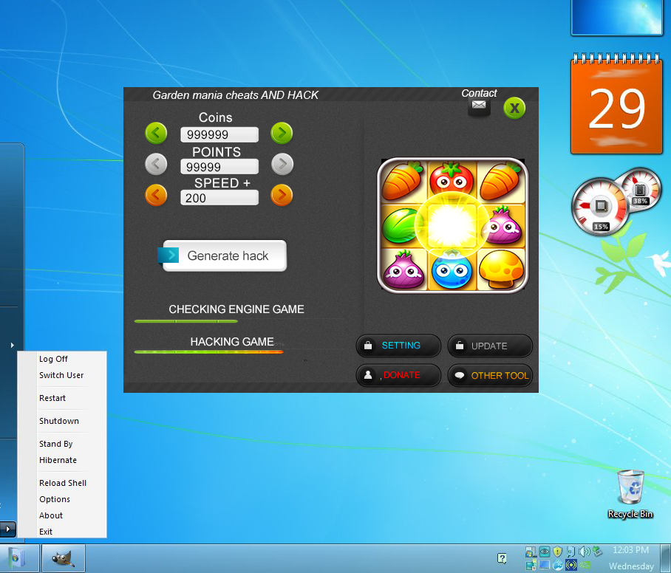Click the green left arrow beside Coins
Viewport: 671px width, 573px height.
pyautogui.click(x=156, y=134)
